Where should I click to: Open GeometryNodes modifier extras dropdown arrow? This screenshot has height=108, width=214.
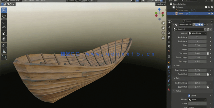pyautogui.click(x=205, y=25)
